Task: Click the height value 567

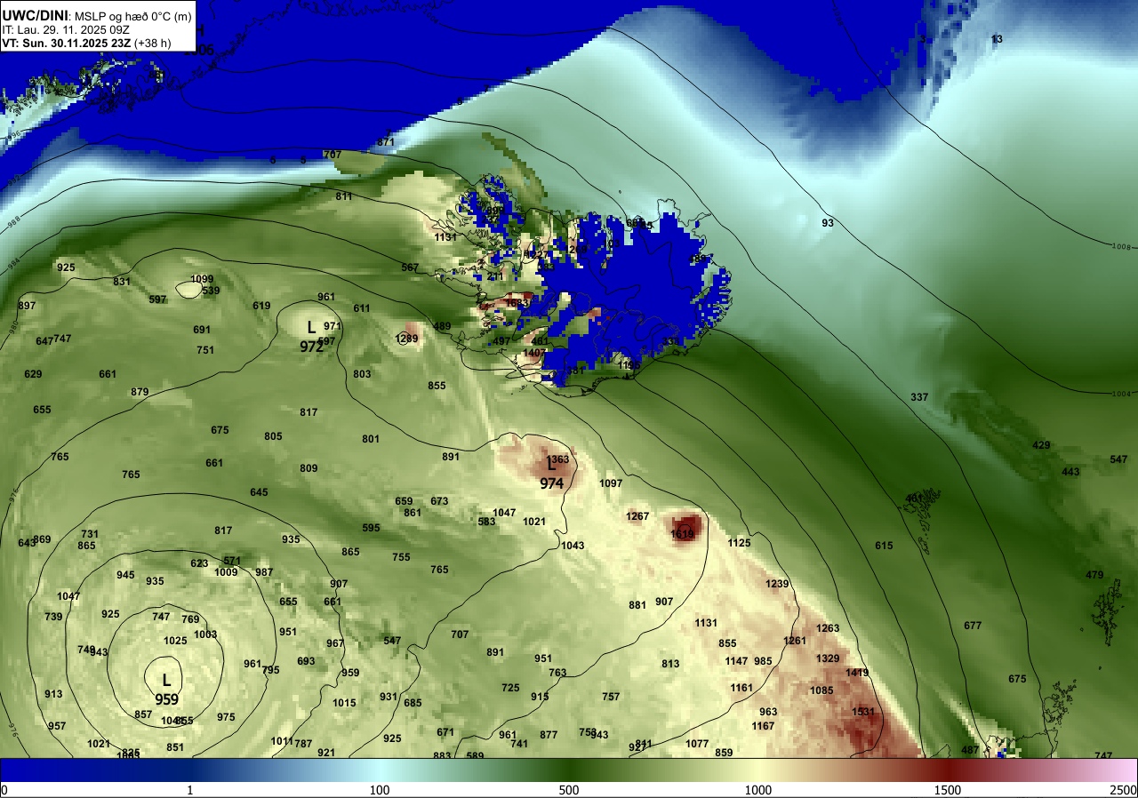Action: coord(410,267)
